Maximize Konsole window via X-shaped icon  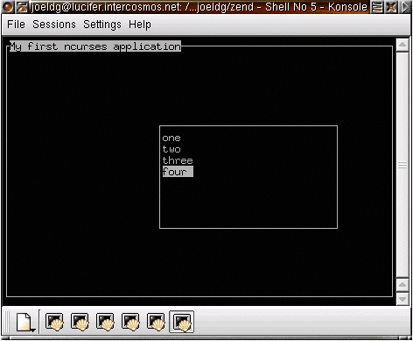[x=391, y=7]
